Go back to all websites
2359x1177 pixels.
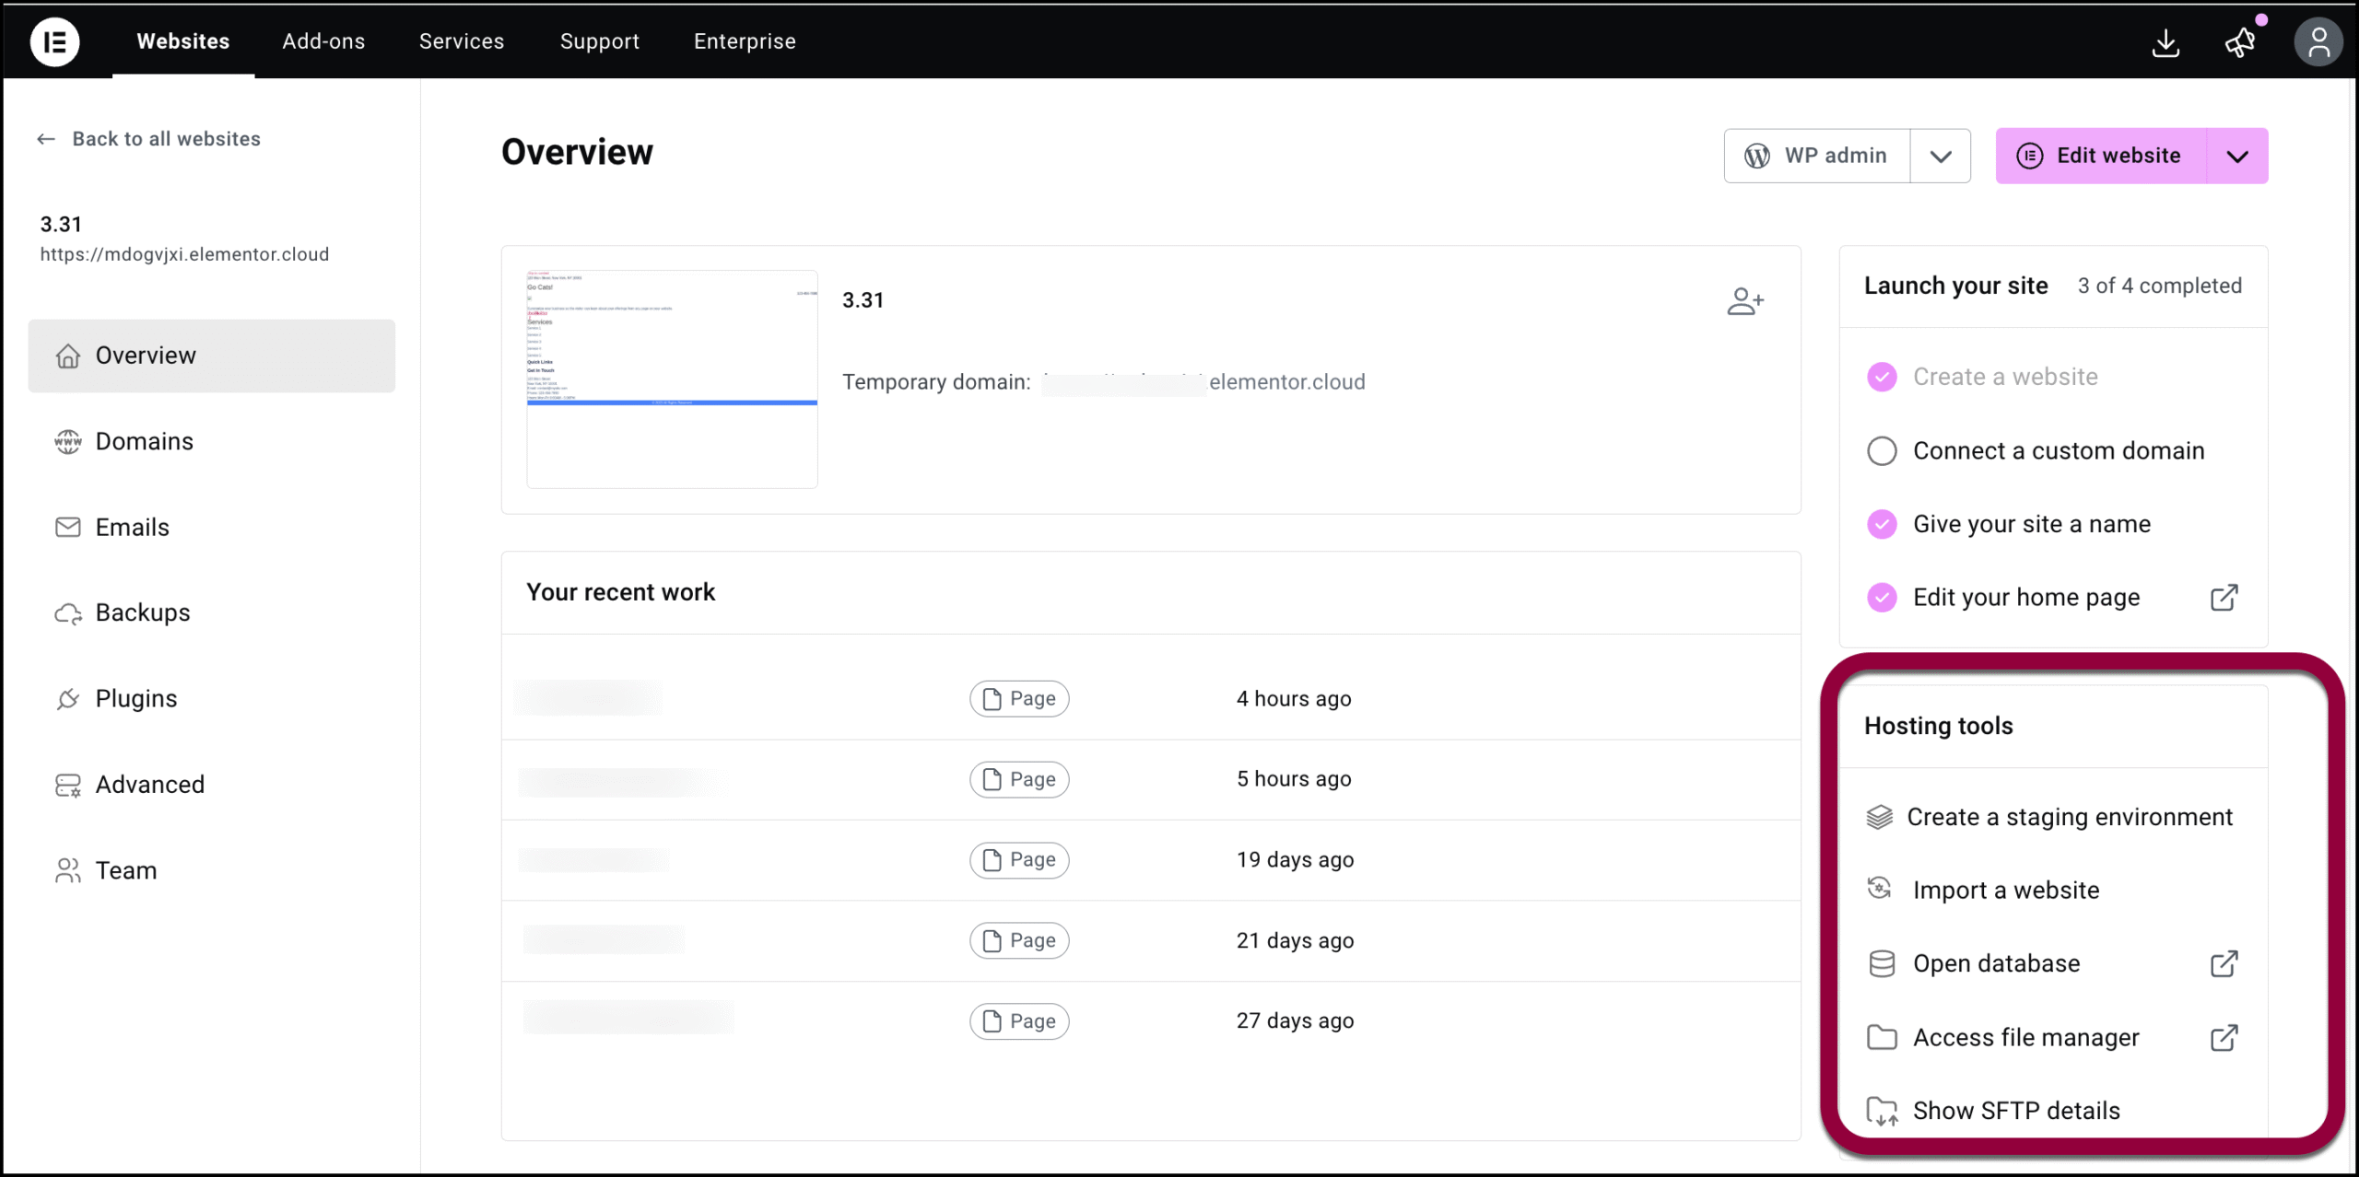pyautogui.click(x=148, y=139)
